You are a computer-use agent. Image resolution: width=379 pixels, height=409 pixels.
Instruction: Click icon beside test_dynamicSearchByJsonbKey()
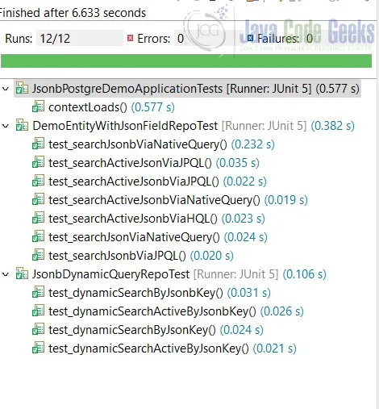pos(38,292)
